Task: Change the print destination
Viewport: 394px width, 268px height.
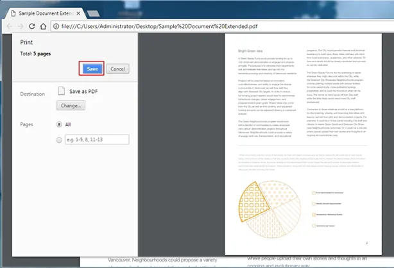Action: (x=71, y=106)
